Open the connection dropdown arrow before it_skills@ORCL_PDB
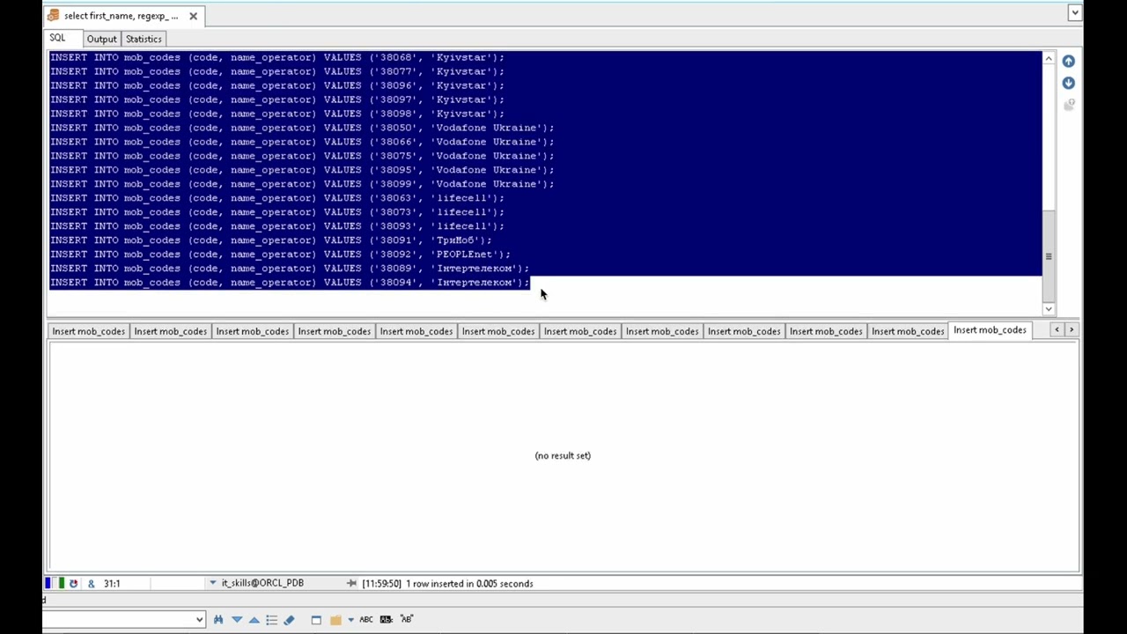Screen dimensions: 1127x634 click(x=212, y=583)
